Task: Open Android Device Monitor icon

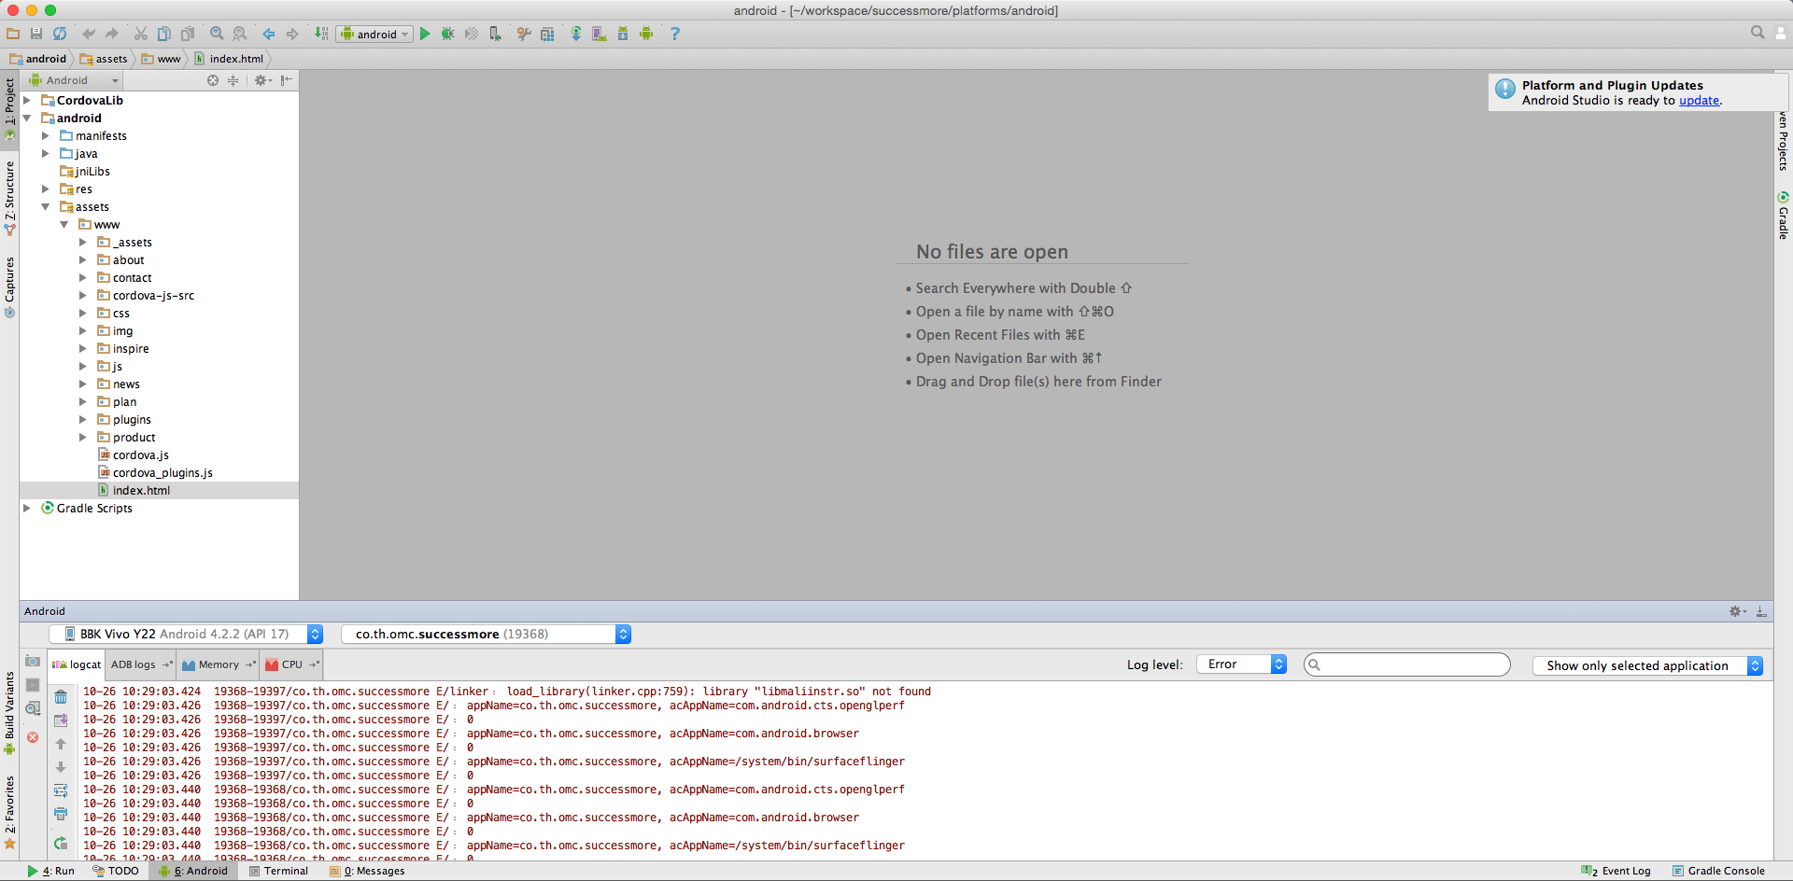Action: click(x=646, y=34)
